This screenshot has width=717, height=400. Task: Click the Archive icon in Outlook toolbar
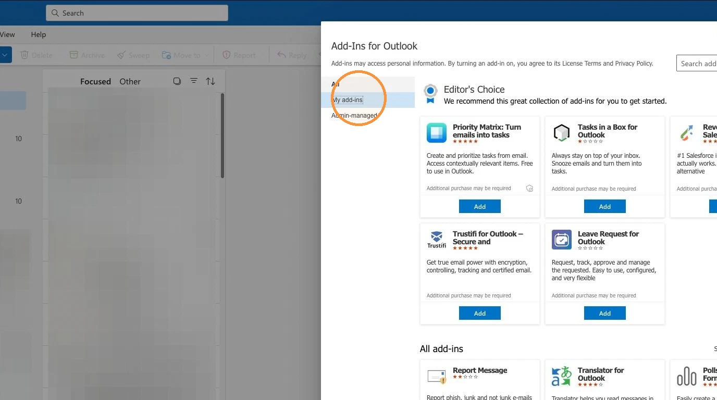[x=74, y=55]
